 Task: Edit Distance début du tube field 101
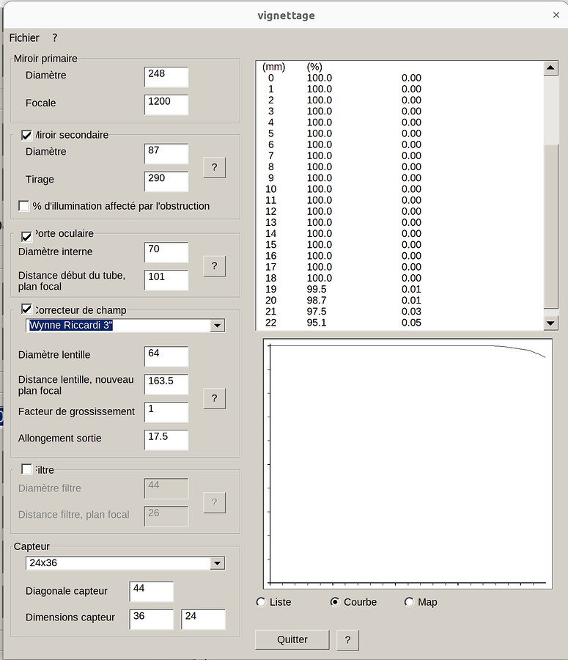(166, 279)
